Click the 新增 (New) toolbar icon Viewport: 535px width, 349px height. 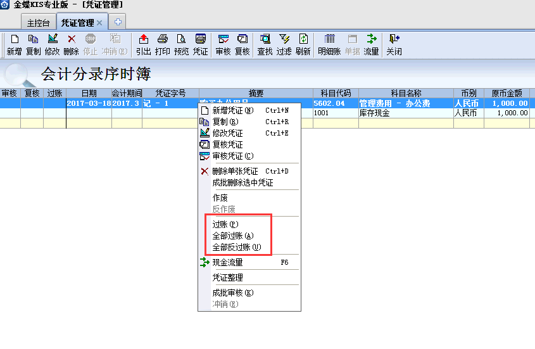pos(14,44)
